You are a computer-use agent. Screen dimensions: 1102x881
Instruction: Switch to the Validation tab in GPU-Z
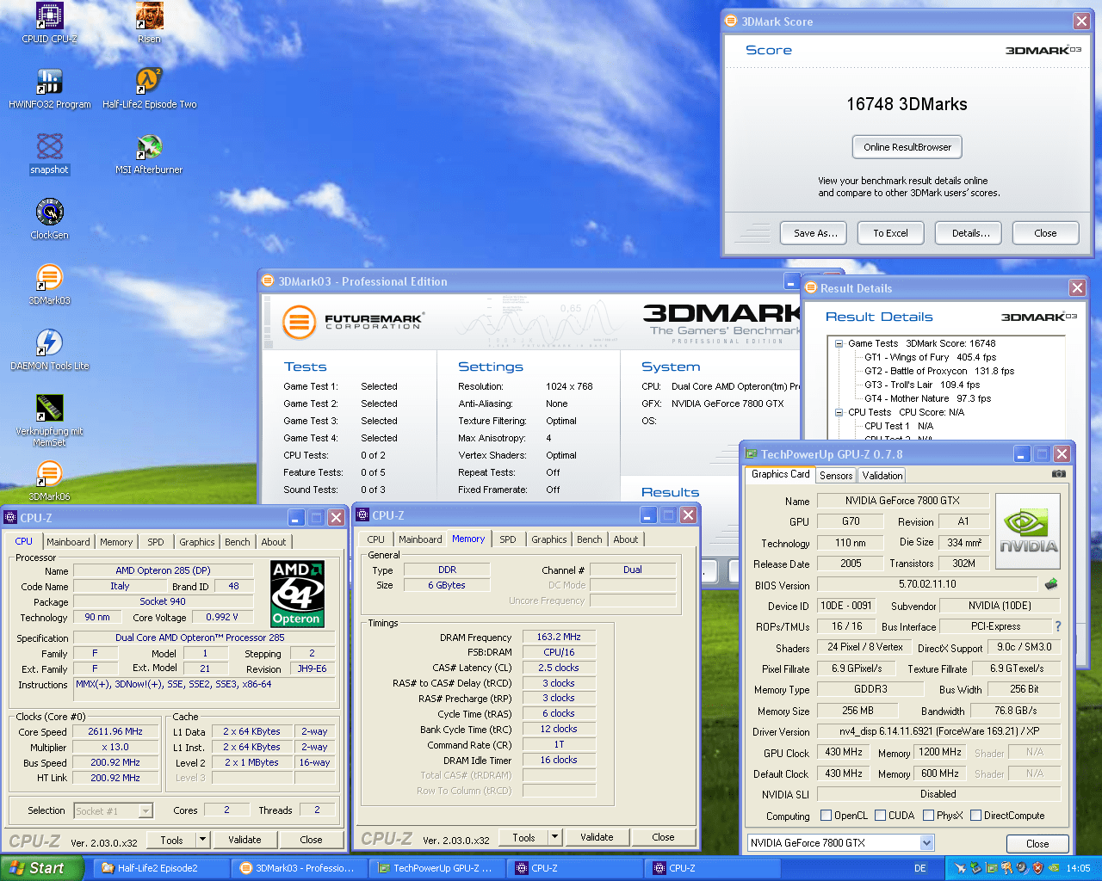(x=882, y=476)
